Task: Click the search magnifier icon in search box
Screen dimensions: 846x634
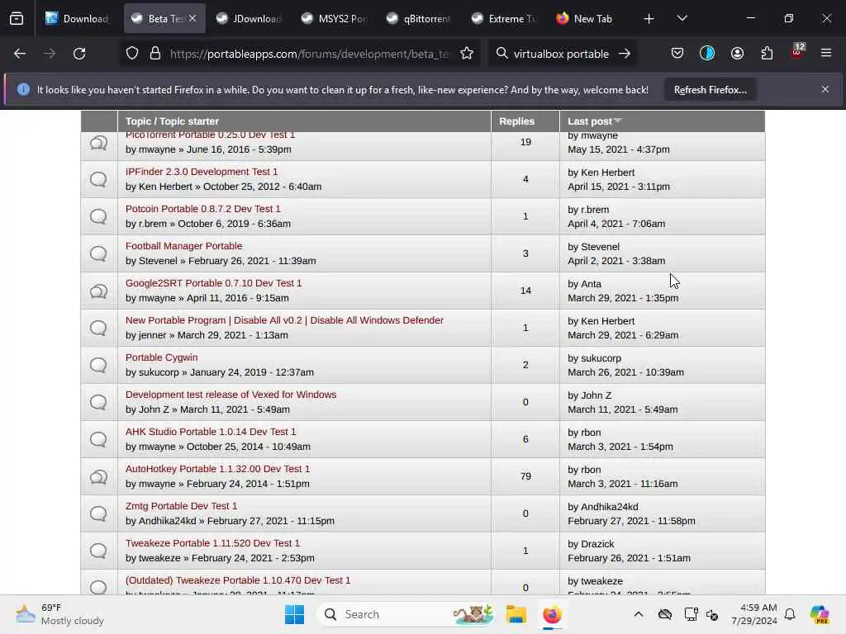Action: pos(501,54)
